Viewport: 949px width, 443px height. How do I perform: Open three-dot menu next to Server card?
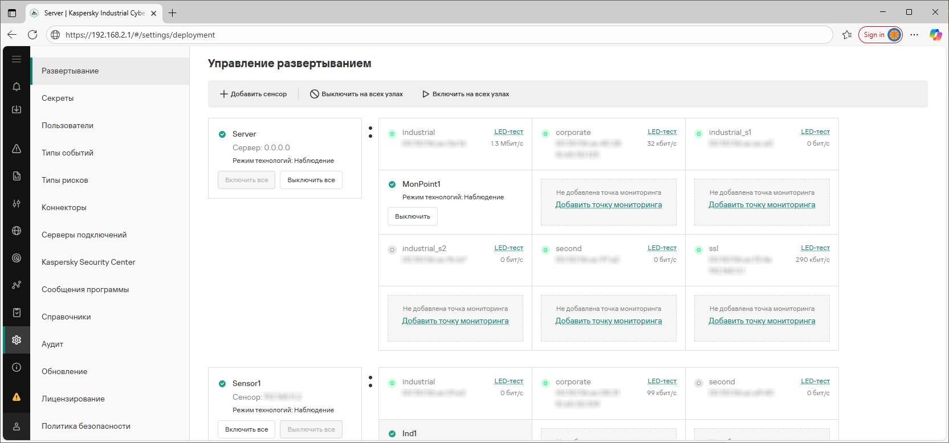coord(370,132)
